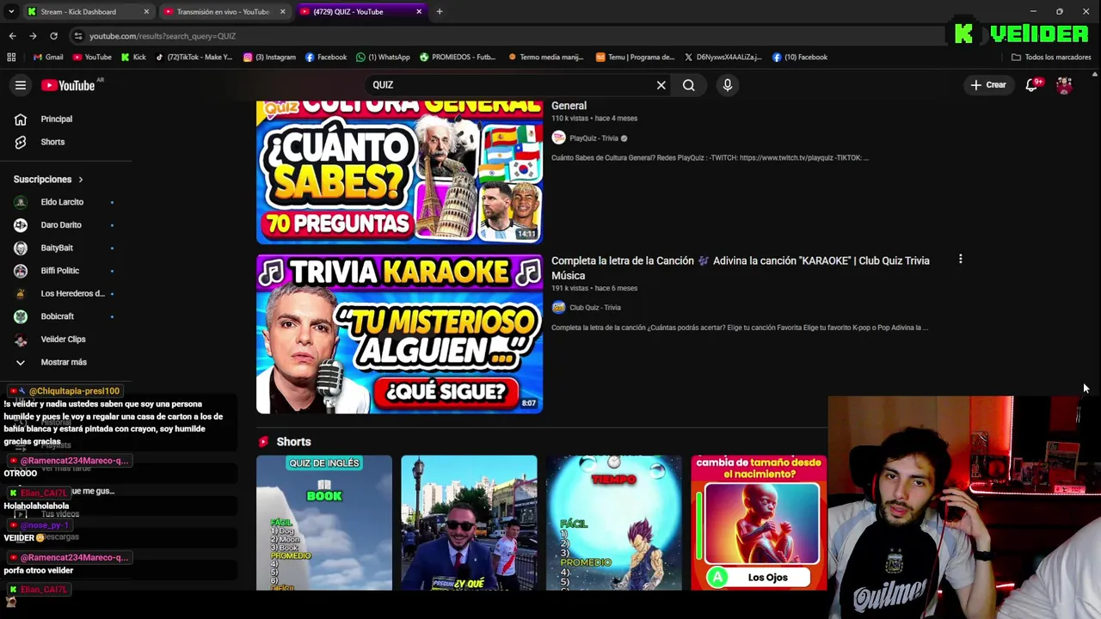This screenshot has width=1101, height=619.
Task: Open the Instagram bookmark
Action: click(269, 57)
